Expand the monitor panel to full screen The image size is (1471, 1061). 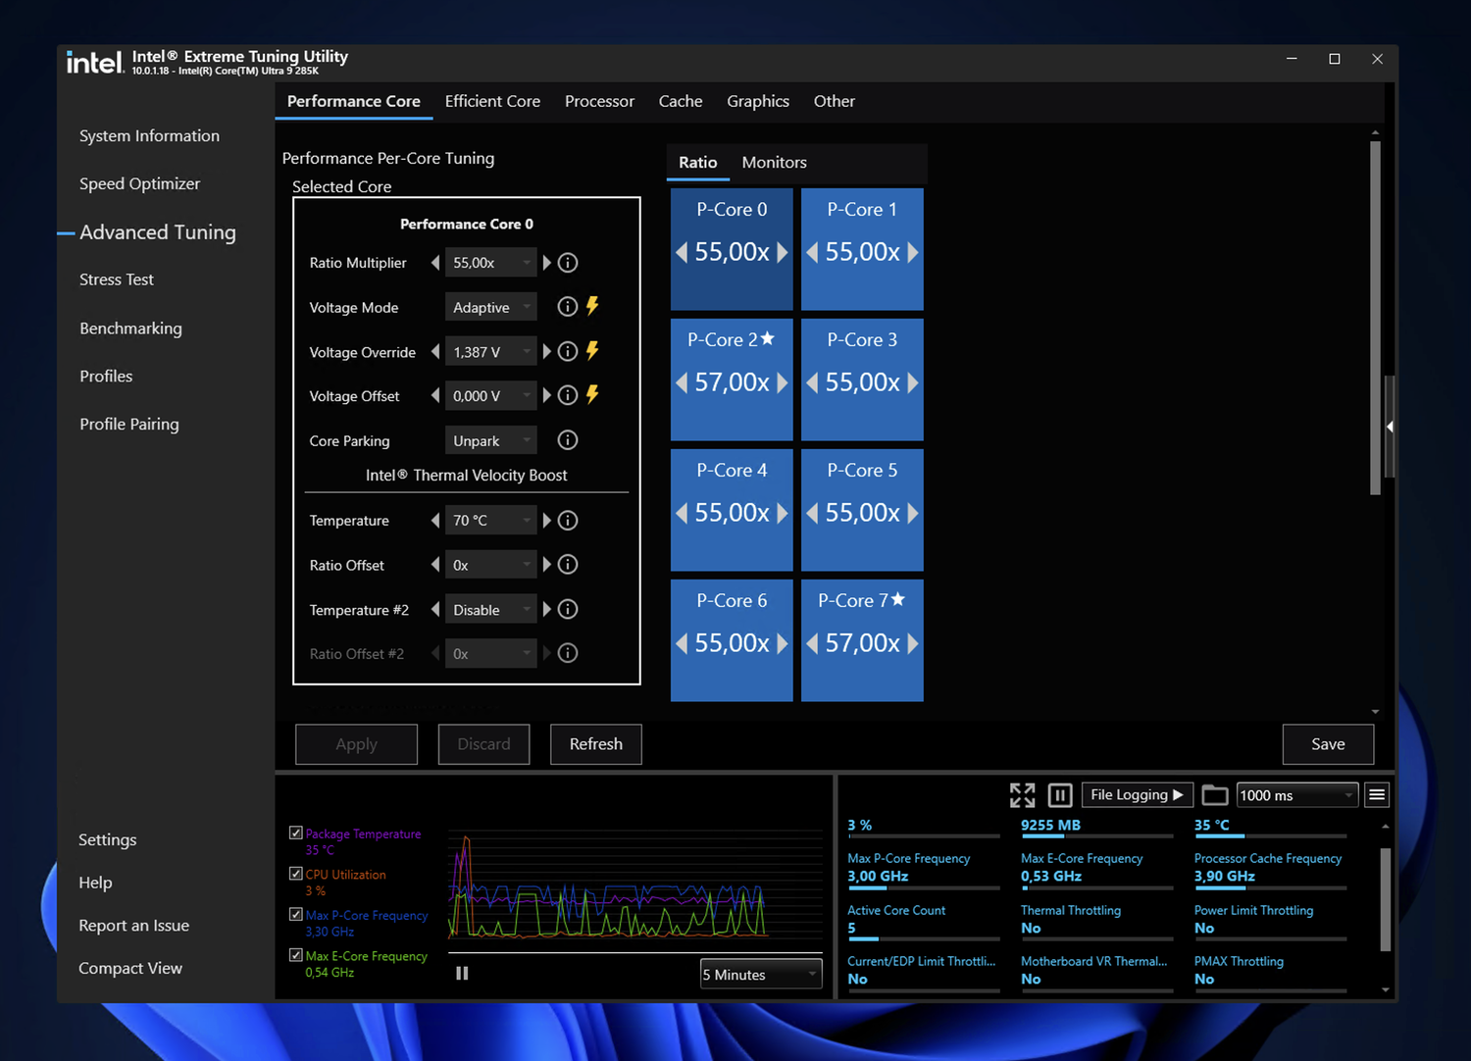(1022, 795)
